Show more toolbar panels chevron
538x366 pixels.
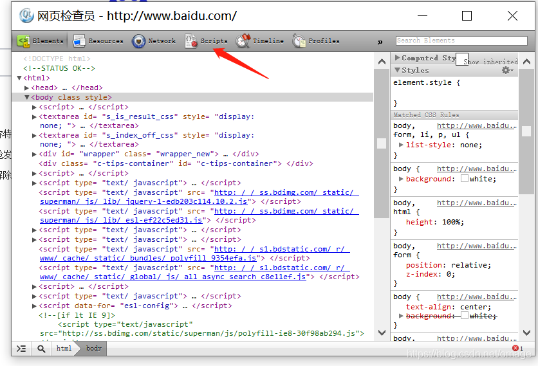click(x=380, y=42)
